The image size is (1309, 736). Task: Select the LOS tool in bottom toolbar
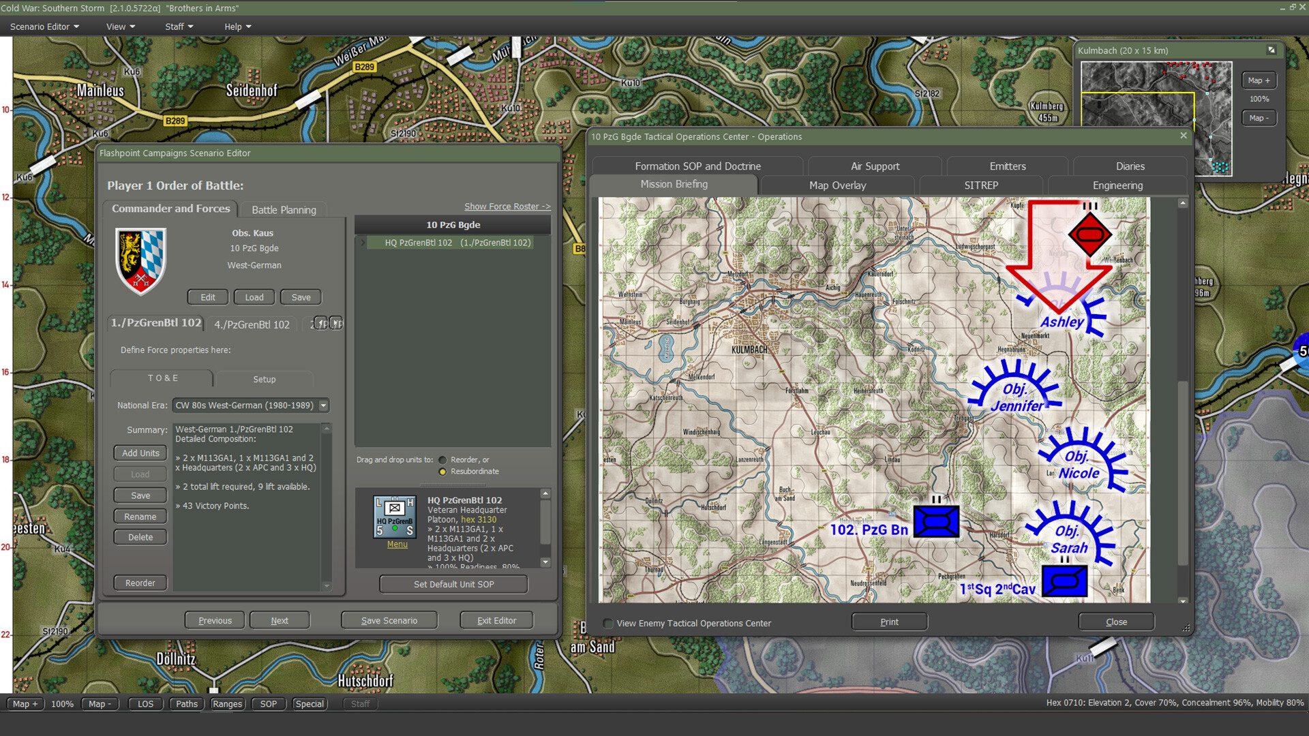(145, 703)
